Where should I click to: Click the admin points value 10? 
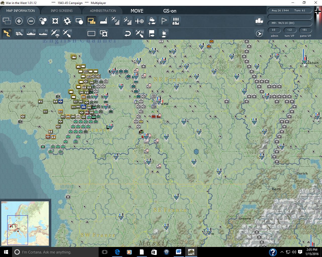pos(274,30)
